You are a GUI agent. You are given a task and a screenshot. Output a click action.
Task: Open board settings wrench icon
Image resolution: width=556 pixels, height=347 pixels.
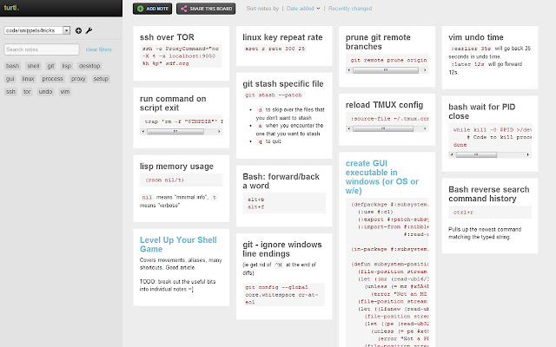click(x=89, y=30)
